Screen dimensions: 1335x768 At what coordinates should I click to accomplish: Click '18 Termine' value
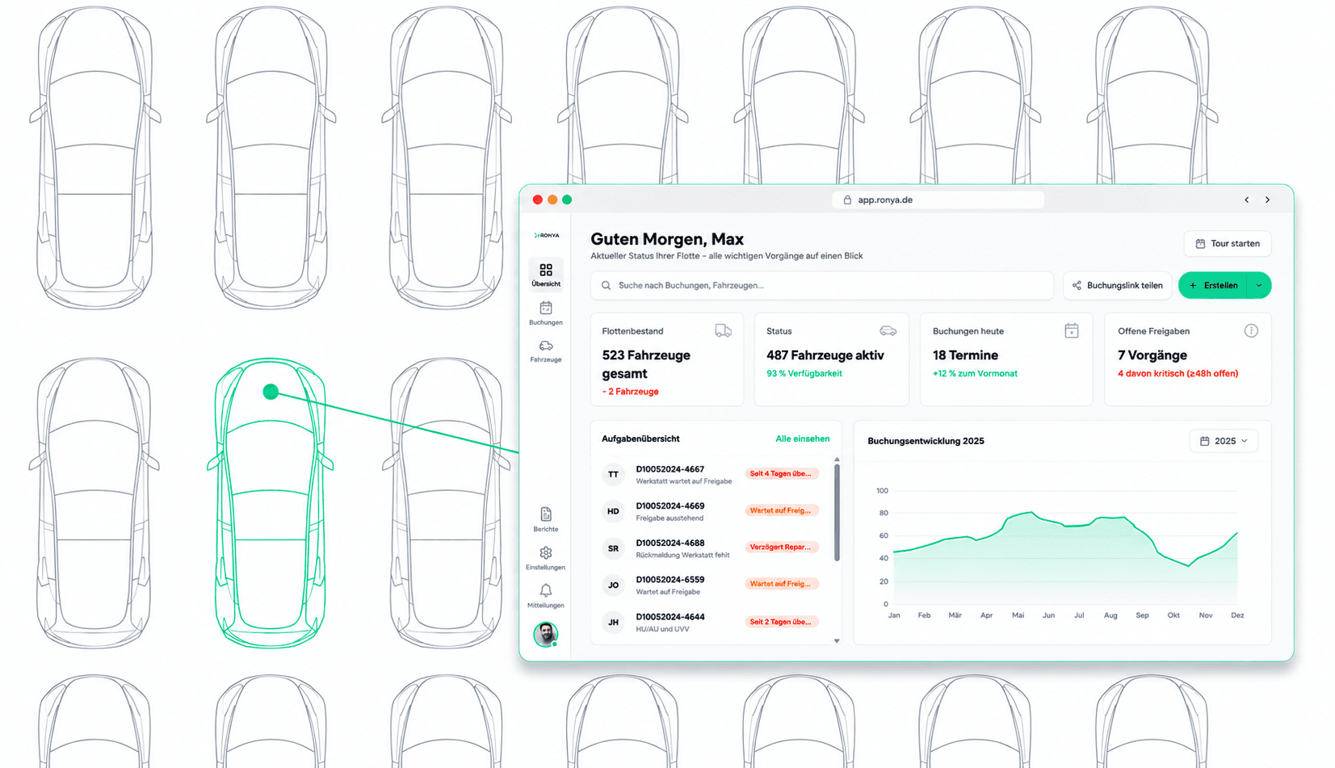(x=966, y=355)
